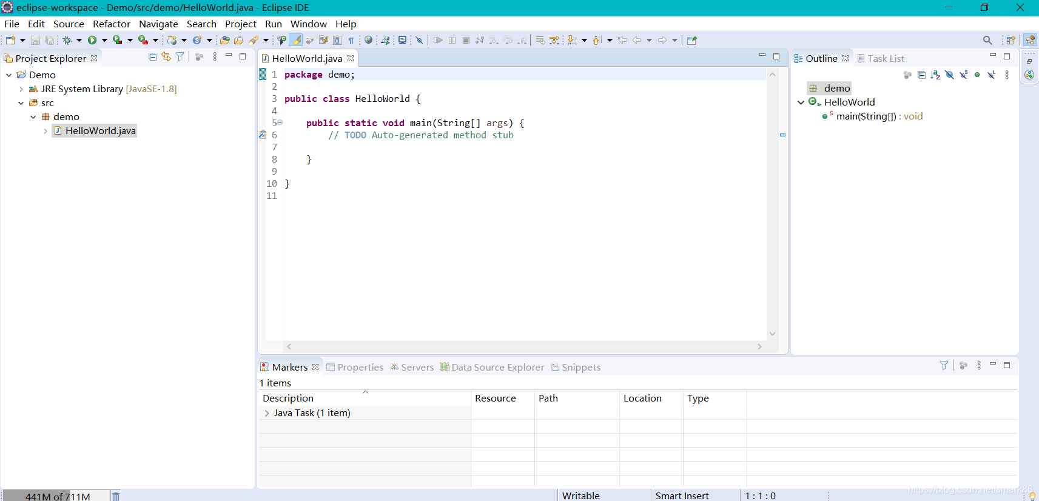This screenshot has width=1039, height=501.
Task: Toggle Hide Local Types in Outline
Action: (991, 75)
